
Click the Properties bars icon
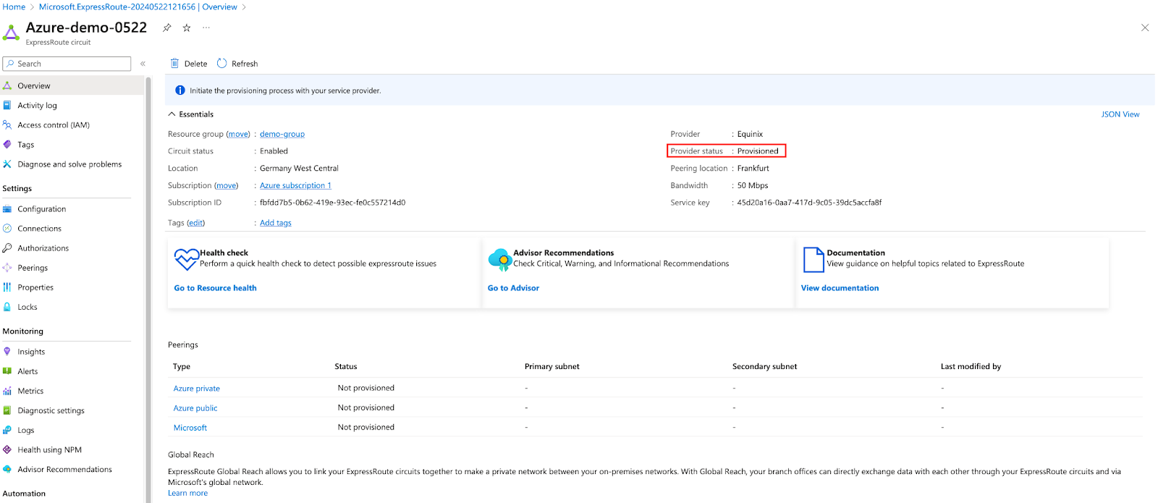coord(7,287)
